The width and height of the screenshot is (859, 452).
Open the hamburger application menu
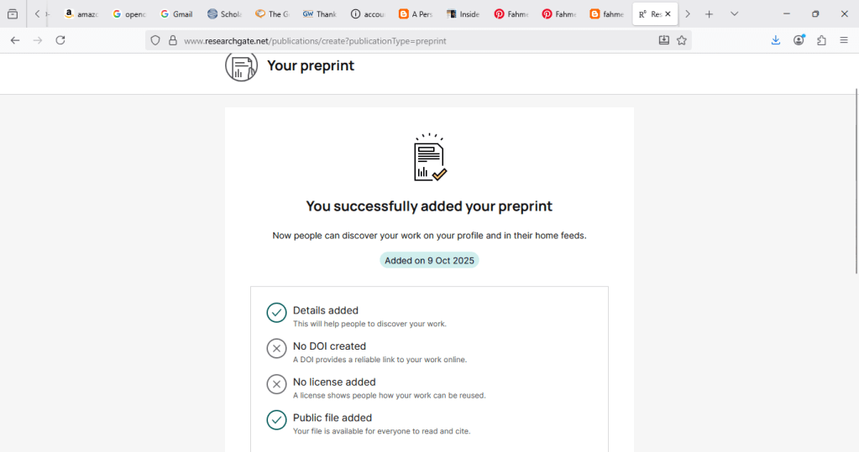click(844, 40)
